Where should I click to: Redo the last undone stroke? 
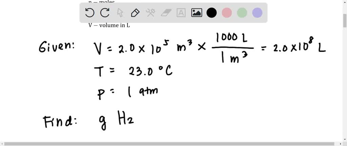click(x=105, y=13)
